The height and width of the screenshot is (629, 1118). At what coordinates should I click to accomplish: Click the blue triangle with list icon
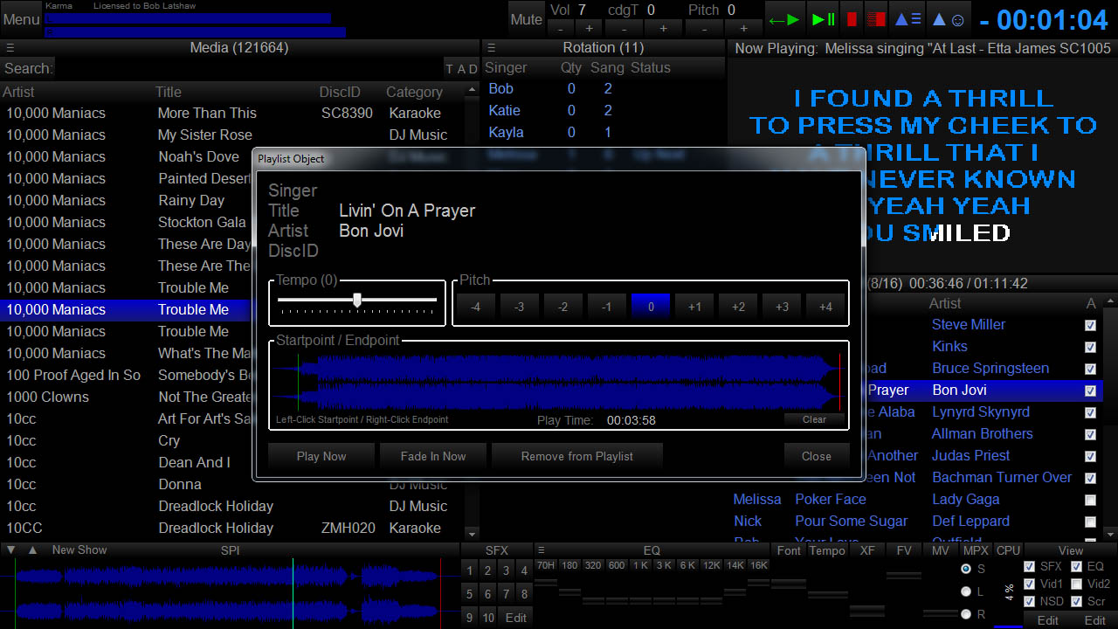pyautogui.click(x=908, y=19)
